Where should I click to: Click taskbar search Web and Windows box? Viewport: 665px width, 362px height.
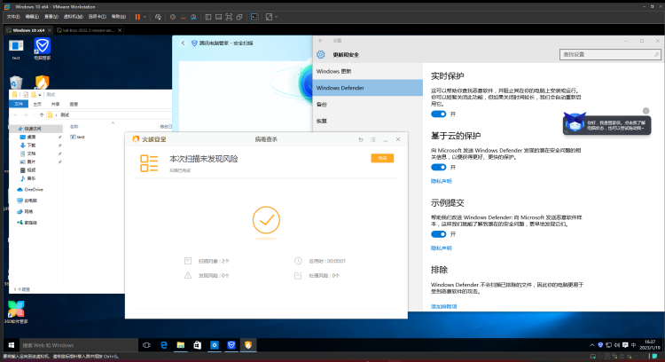(79, 345)
